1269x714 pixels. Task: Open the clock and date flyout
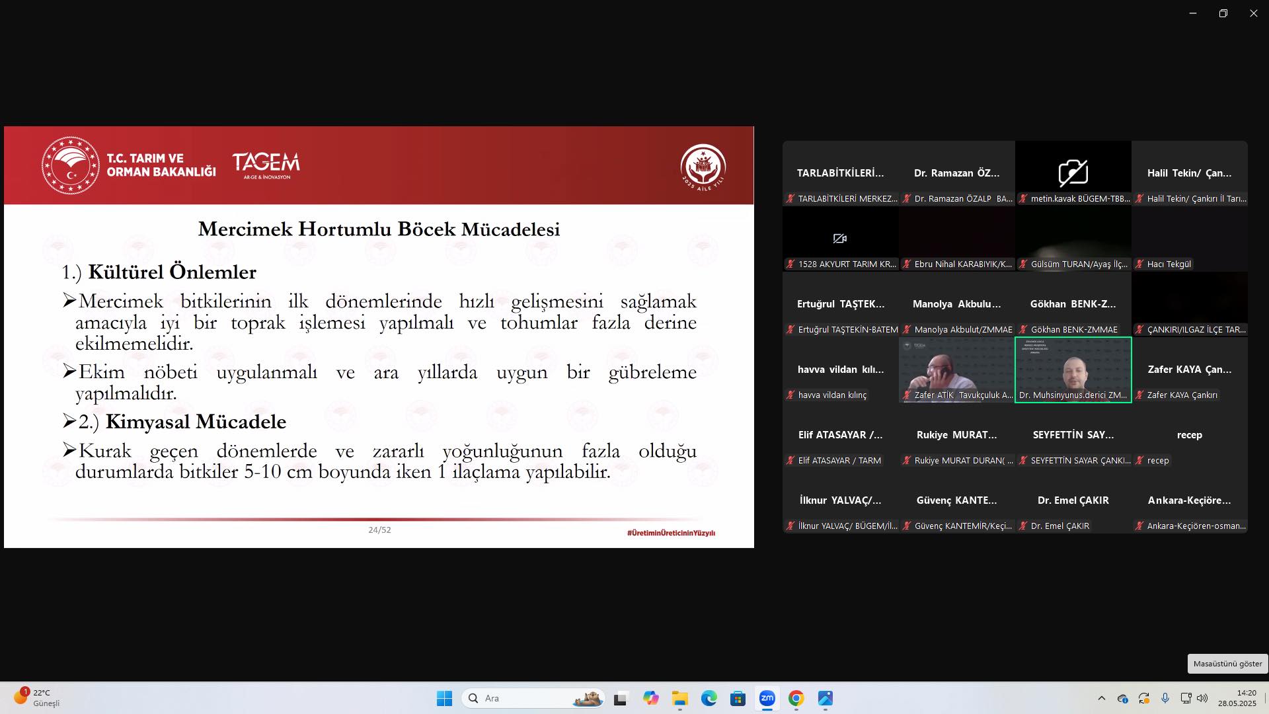click(1237, 698)
